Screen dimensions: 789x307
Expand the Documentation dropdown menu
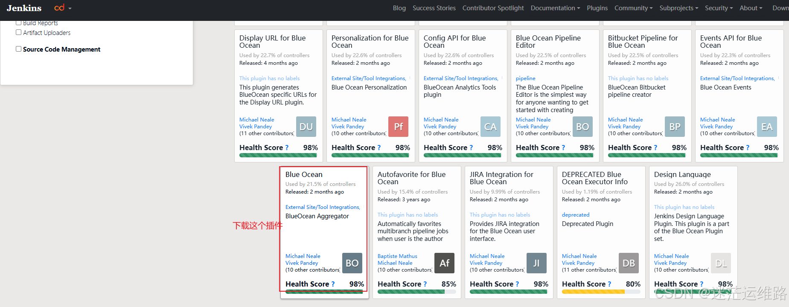coord(555,8)
